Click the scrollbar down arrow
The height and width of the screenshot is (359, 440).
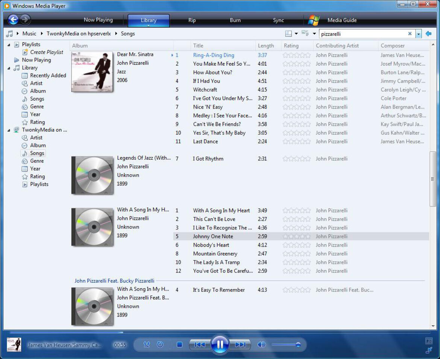coord(433,326)
